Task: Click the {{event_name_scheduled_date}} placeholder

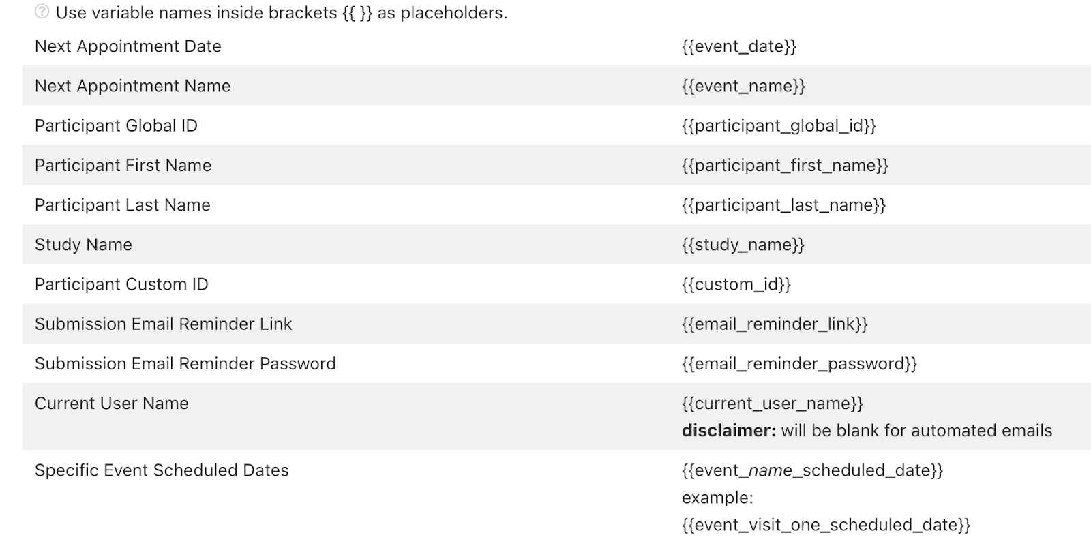Action: tap(812, 470)
